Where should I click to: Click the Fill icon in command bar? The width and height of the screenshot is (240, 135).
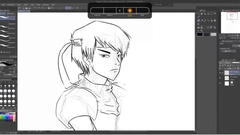[x=49, y=8]
